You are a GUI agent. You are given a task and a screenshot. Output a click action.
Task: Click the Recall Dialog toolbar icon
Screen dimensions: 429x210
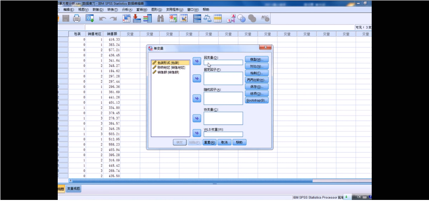(x=90, y=18)
